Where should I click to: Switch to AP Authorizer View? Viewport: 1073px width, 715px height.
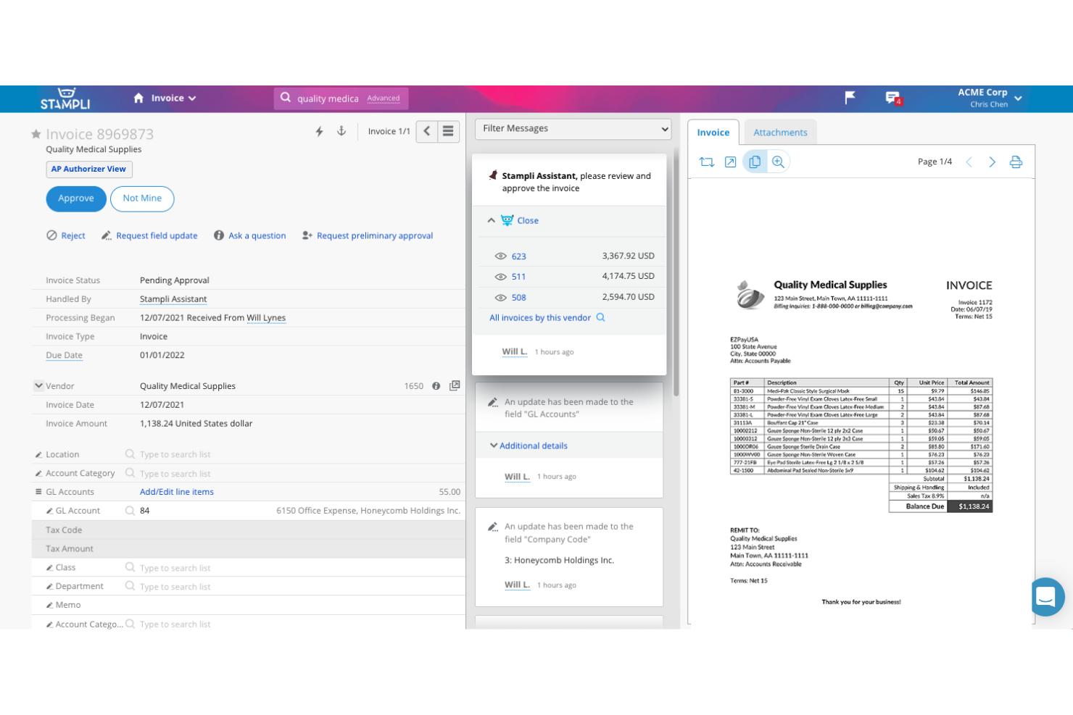[88, 169]
